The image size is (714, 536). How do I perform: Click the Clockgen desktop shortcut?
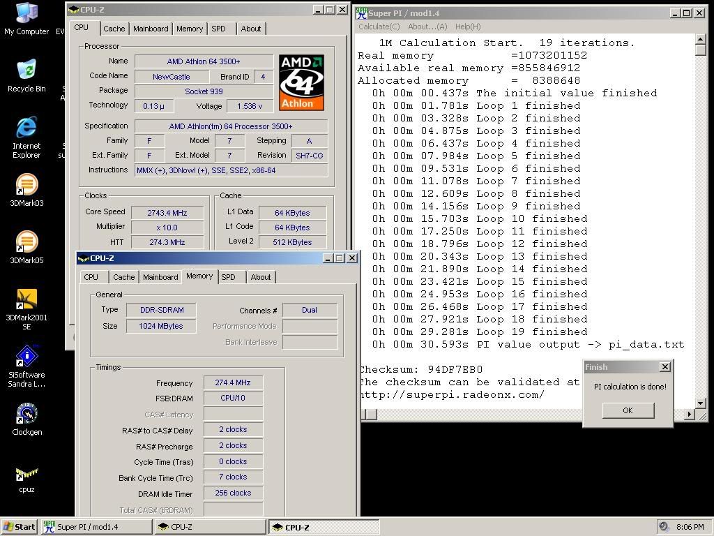point(27,419)
